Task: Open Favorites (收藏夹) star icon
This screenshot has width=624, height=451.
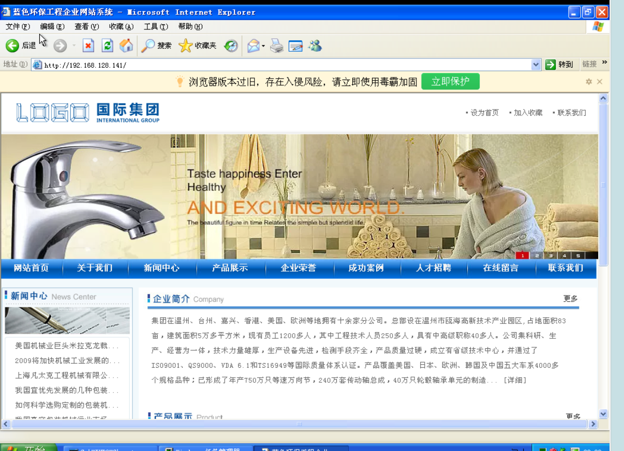Action: pyautogui.click(x=198, y=46)
